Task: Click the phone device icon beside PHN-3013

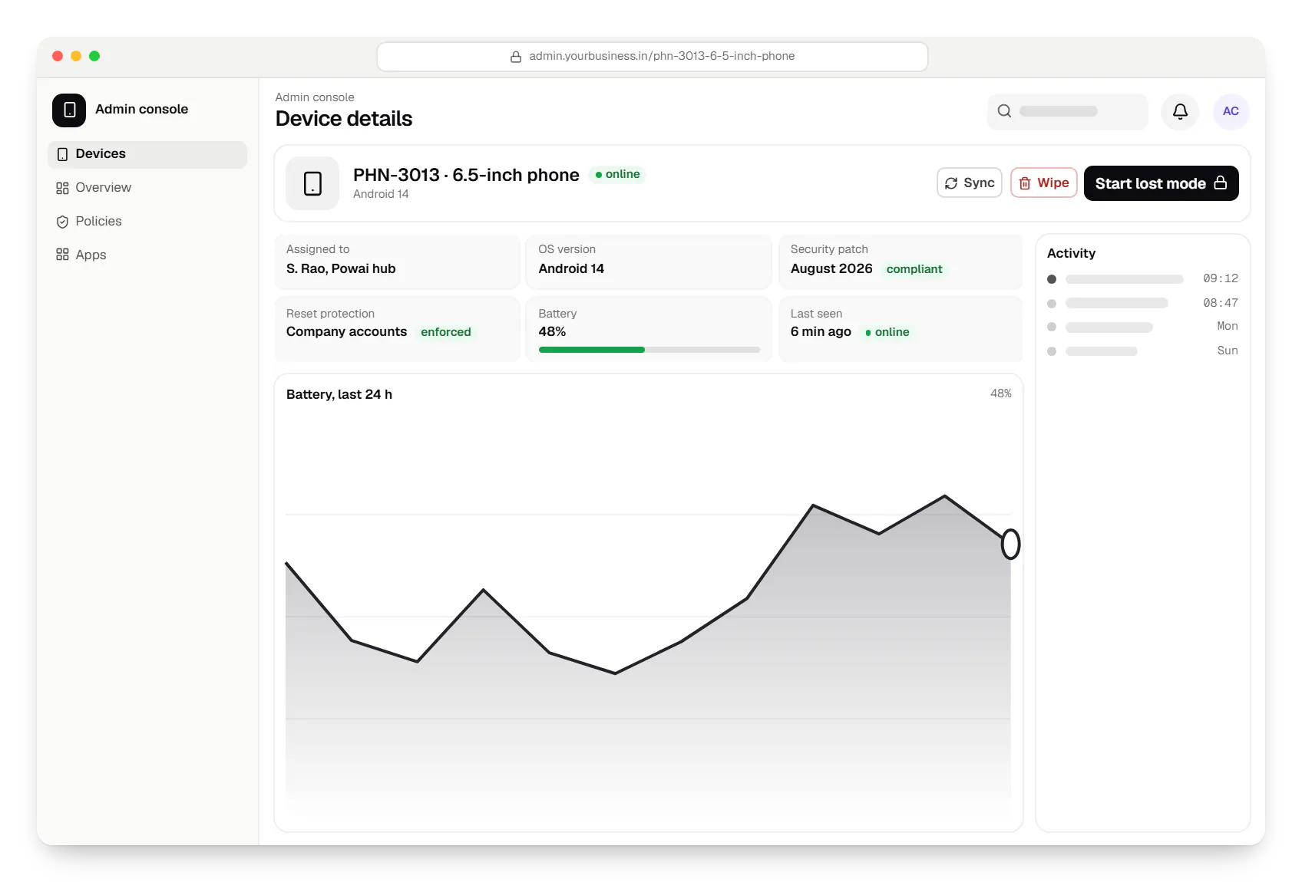Action: (312, 183)
